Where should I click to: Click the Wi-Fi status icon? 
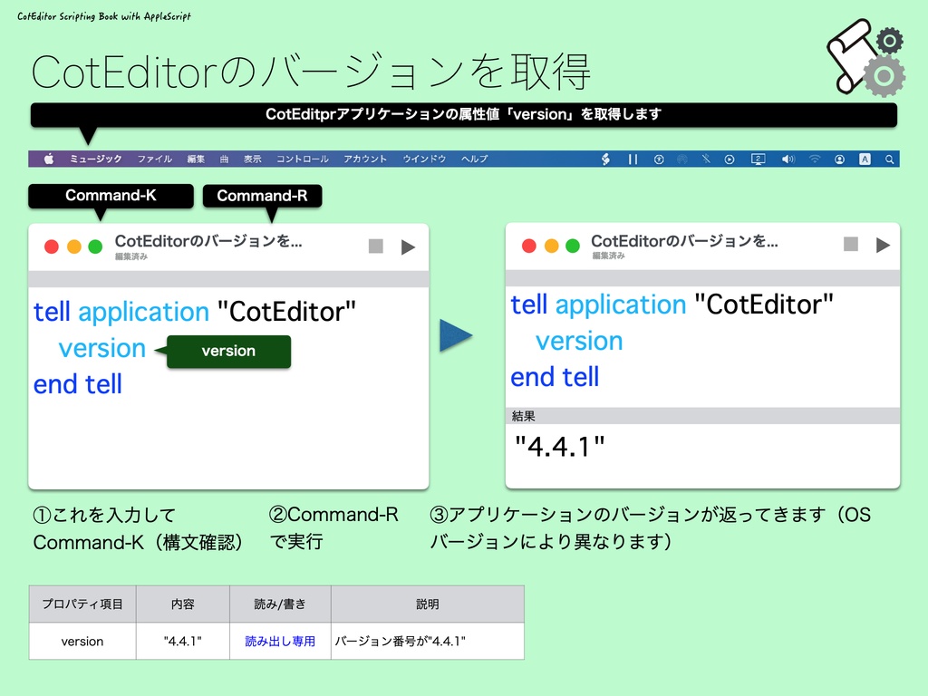pyautogui.click(x=814, y=159)
